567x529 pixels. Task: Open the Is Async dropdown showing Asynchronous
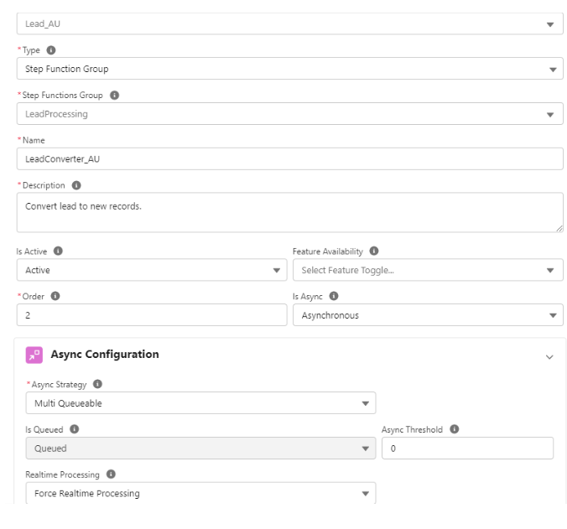pyautogui.click(x=428, y=315)
